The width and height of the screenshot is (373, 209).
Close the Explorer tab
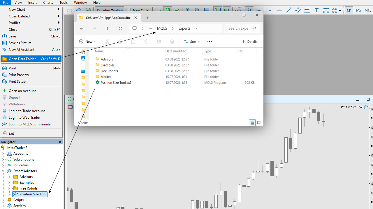(x=136, y=18)
